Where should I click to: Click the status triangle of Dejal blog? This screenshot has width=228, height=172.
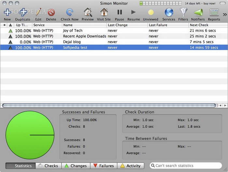[x=10, y=42]
